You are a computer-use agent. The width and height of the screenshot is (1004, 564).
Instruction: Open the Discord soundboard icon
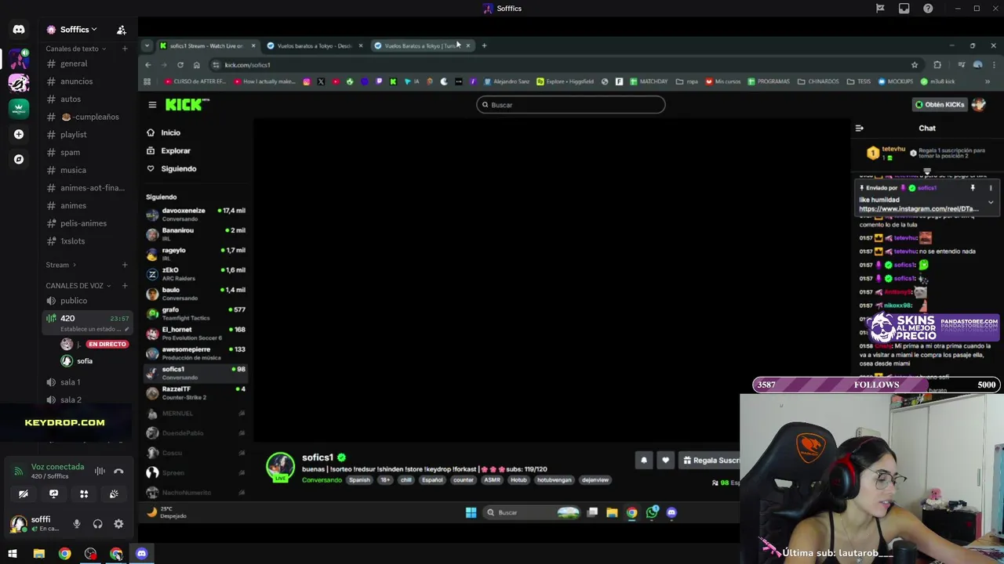pos(114,494)
